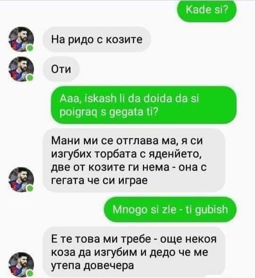255x278 pixels.
Task: Click online indicator on the bottom avatar
Action: click(30, 274)
